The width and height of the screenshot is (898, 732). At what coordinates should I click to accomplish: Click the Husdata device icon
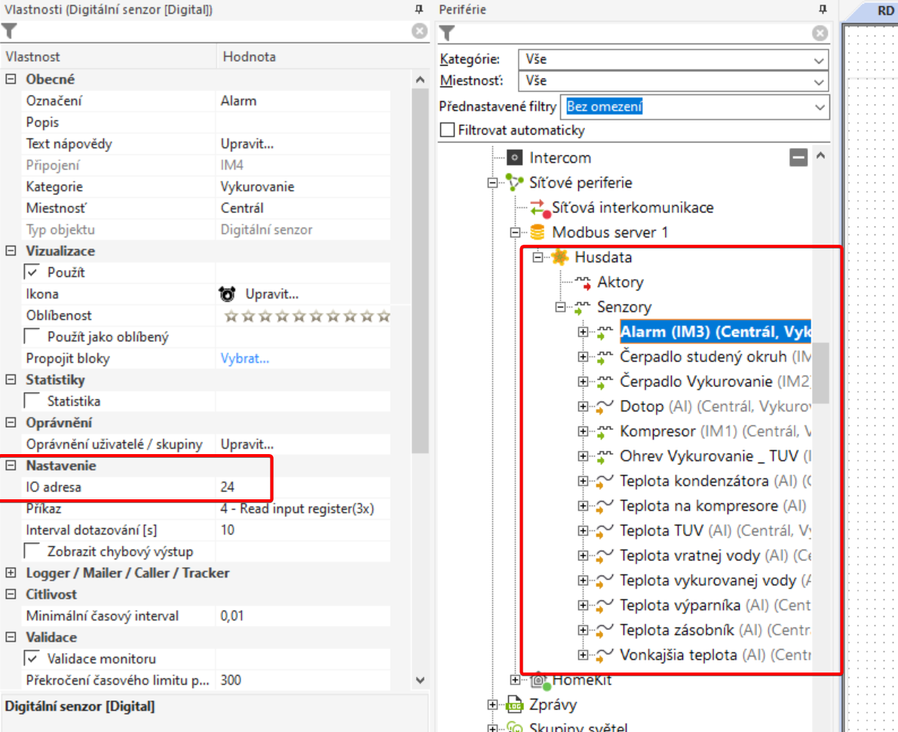(x=560, y=257)
